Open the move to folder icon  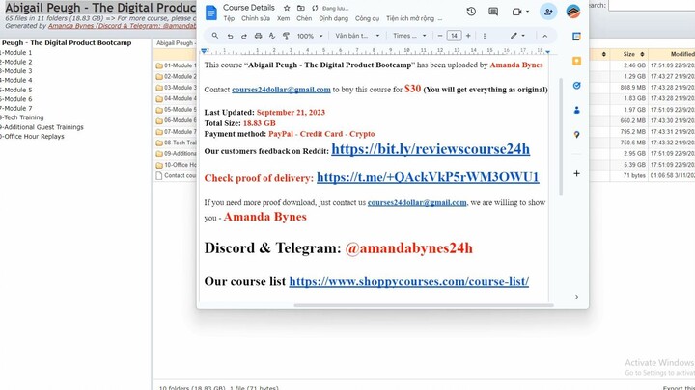click(x=300, y=8)
